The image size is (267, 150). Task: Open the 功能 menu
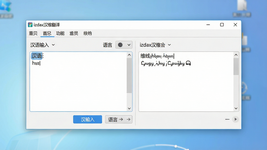coord(60,33)
